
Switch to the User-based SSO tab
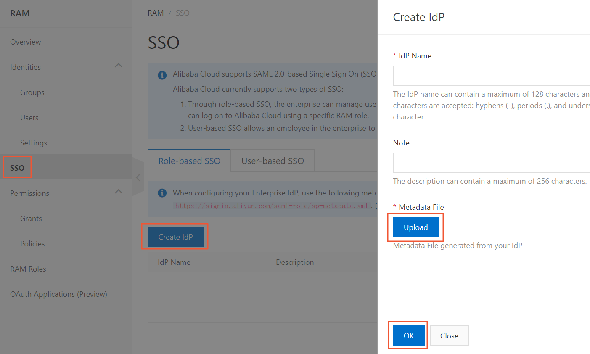click(x=273, y=161)
